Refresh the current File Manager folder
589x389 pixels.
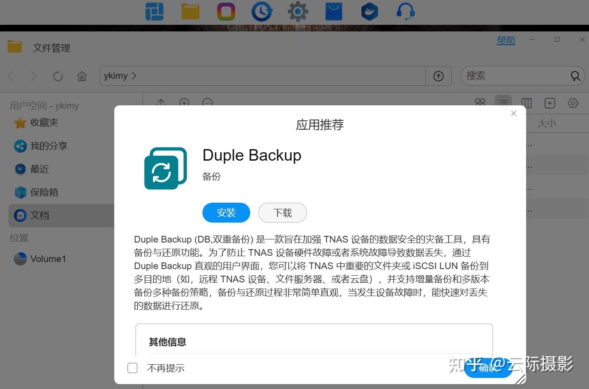tap(58, 76)
